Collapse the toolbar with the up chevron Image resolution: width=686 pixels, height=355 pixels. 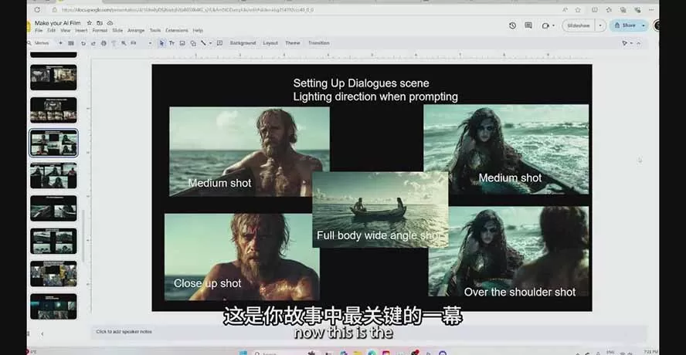[x=637, y=43]
